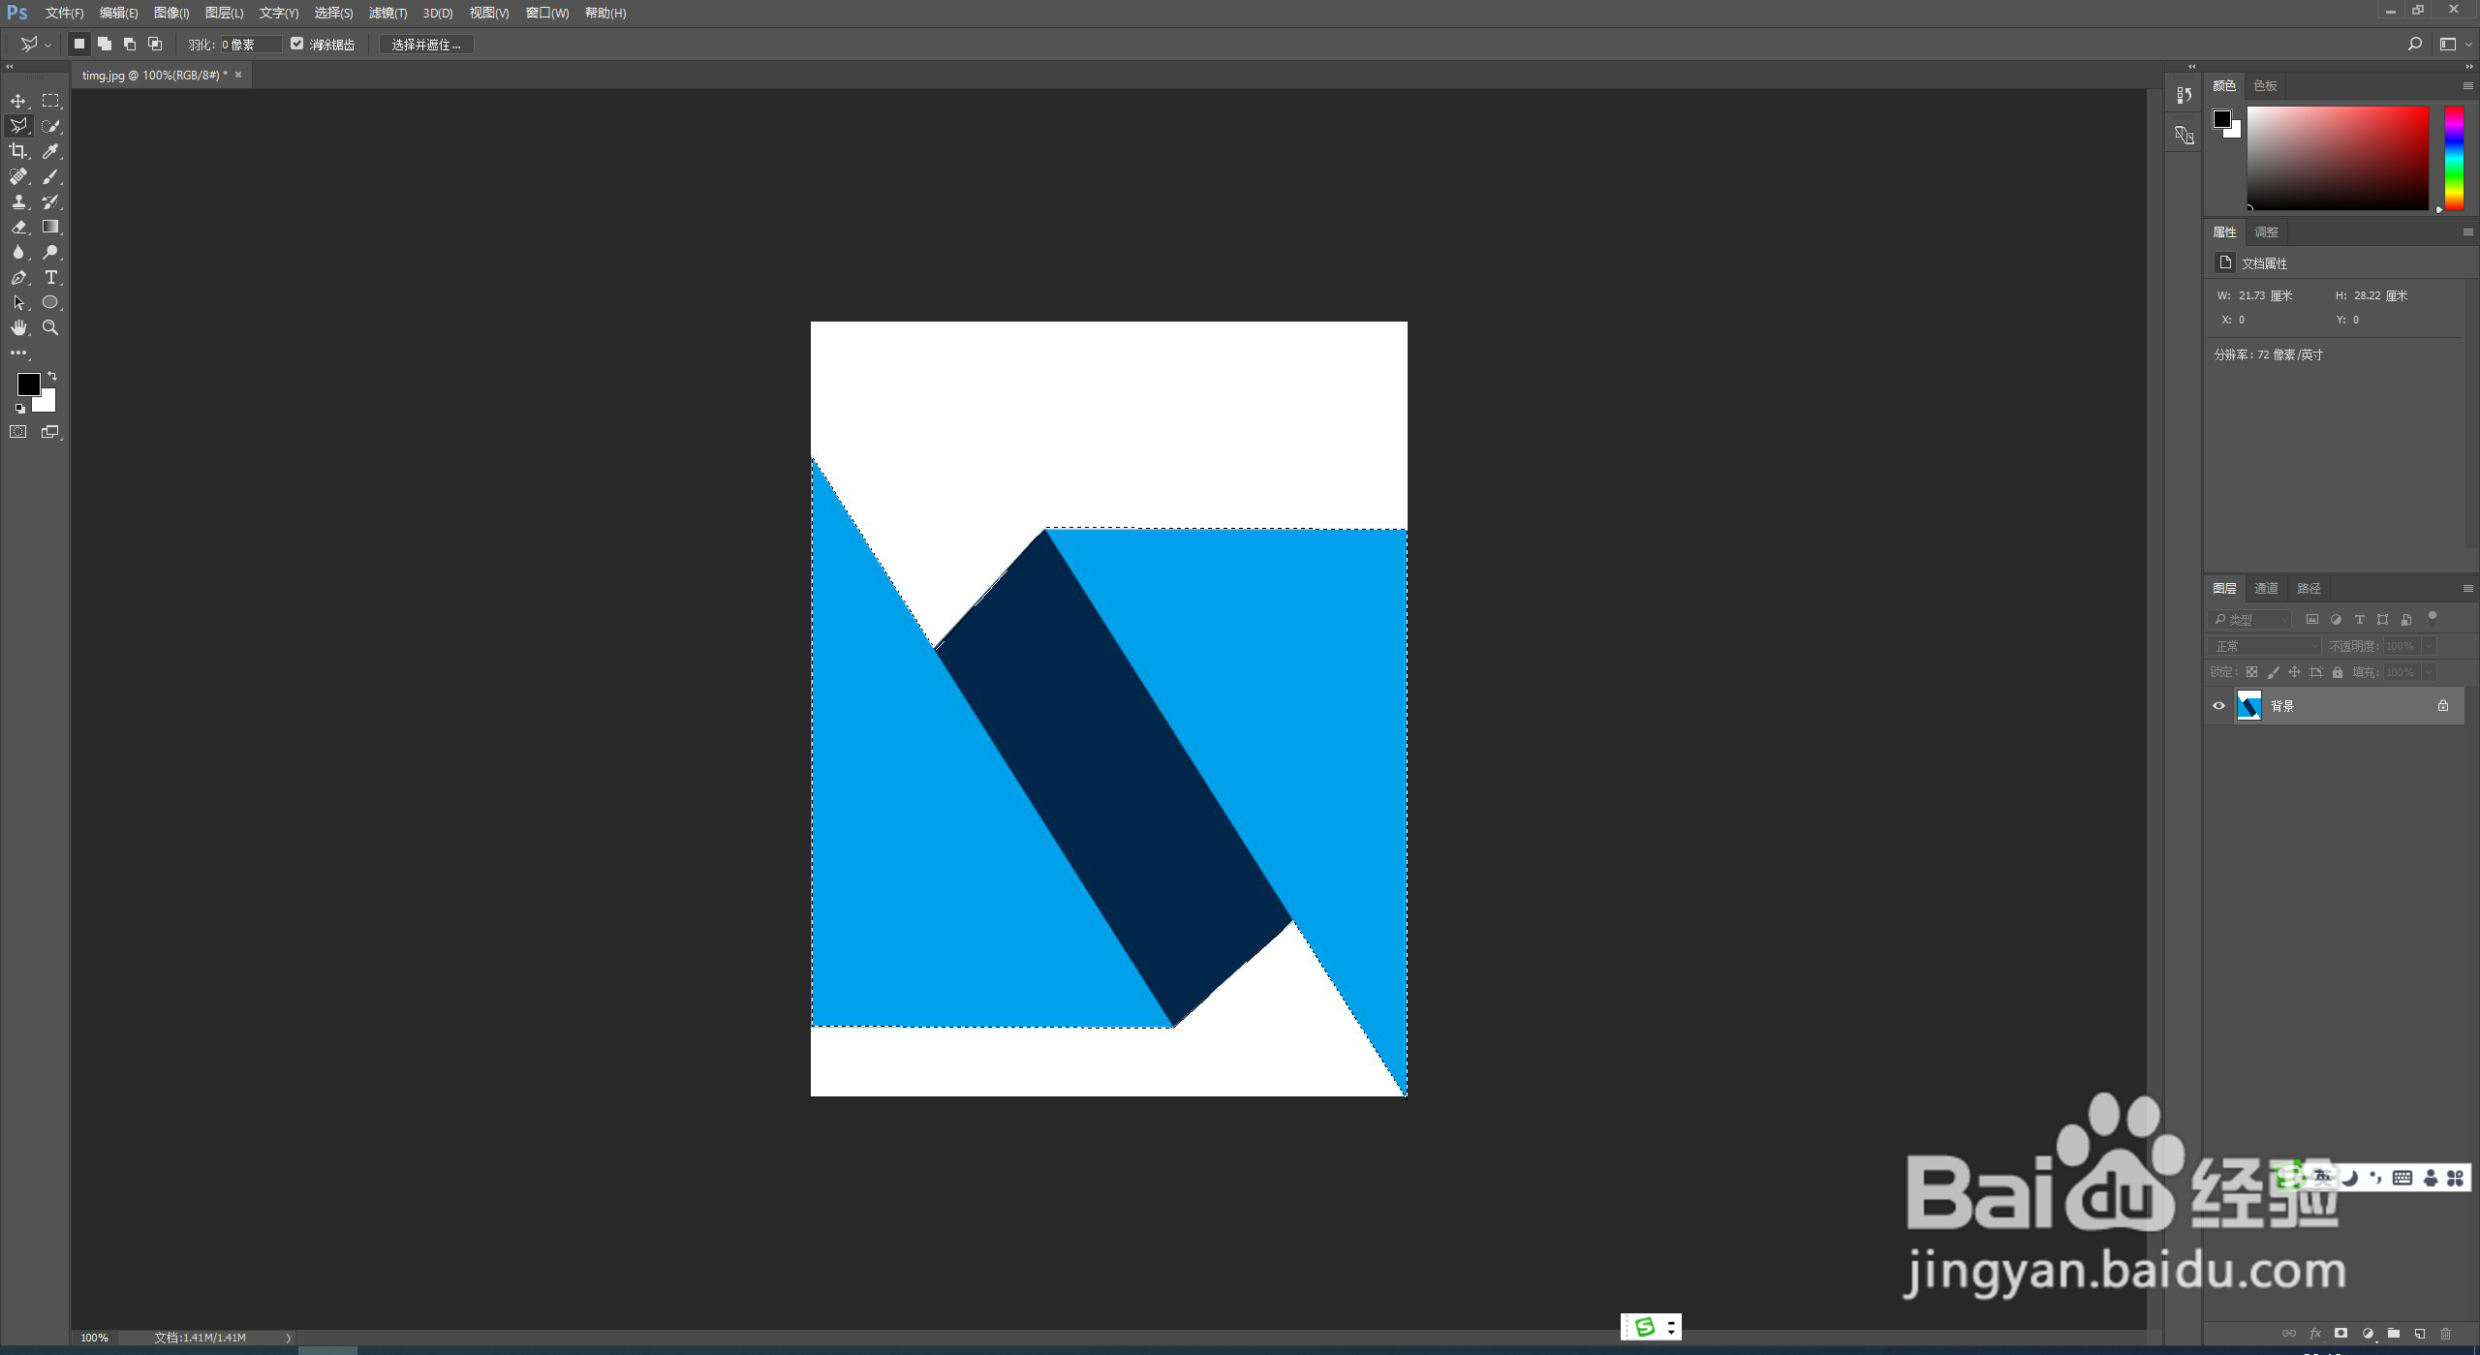Viewport: 2480px width, 1355px height.
Task: Swap foreground and background colors
Action: (52, 376)
